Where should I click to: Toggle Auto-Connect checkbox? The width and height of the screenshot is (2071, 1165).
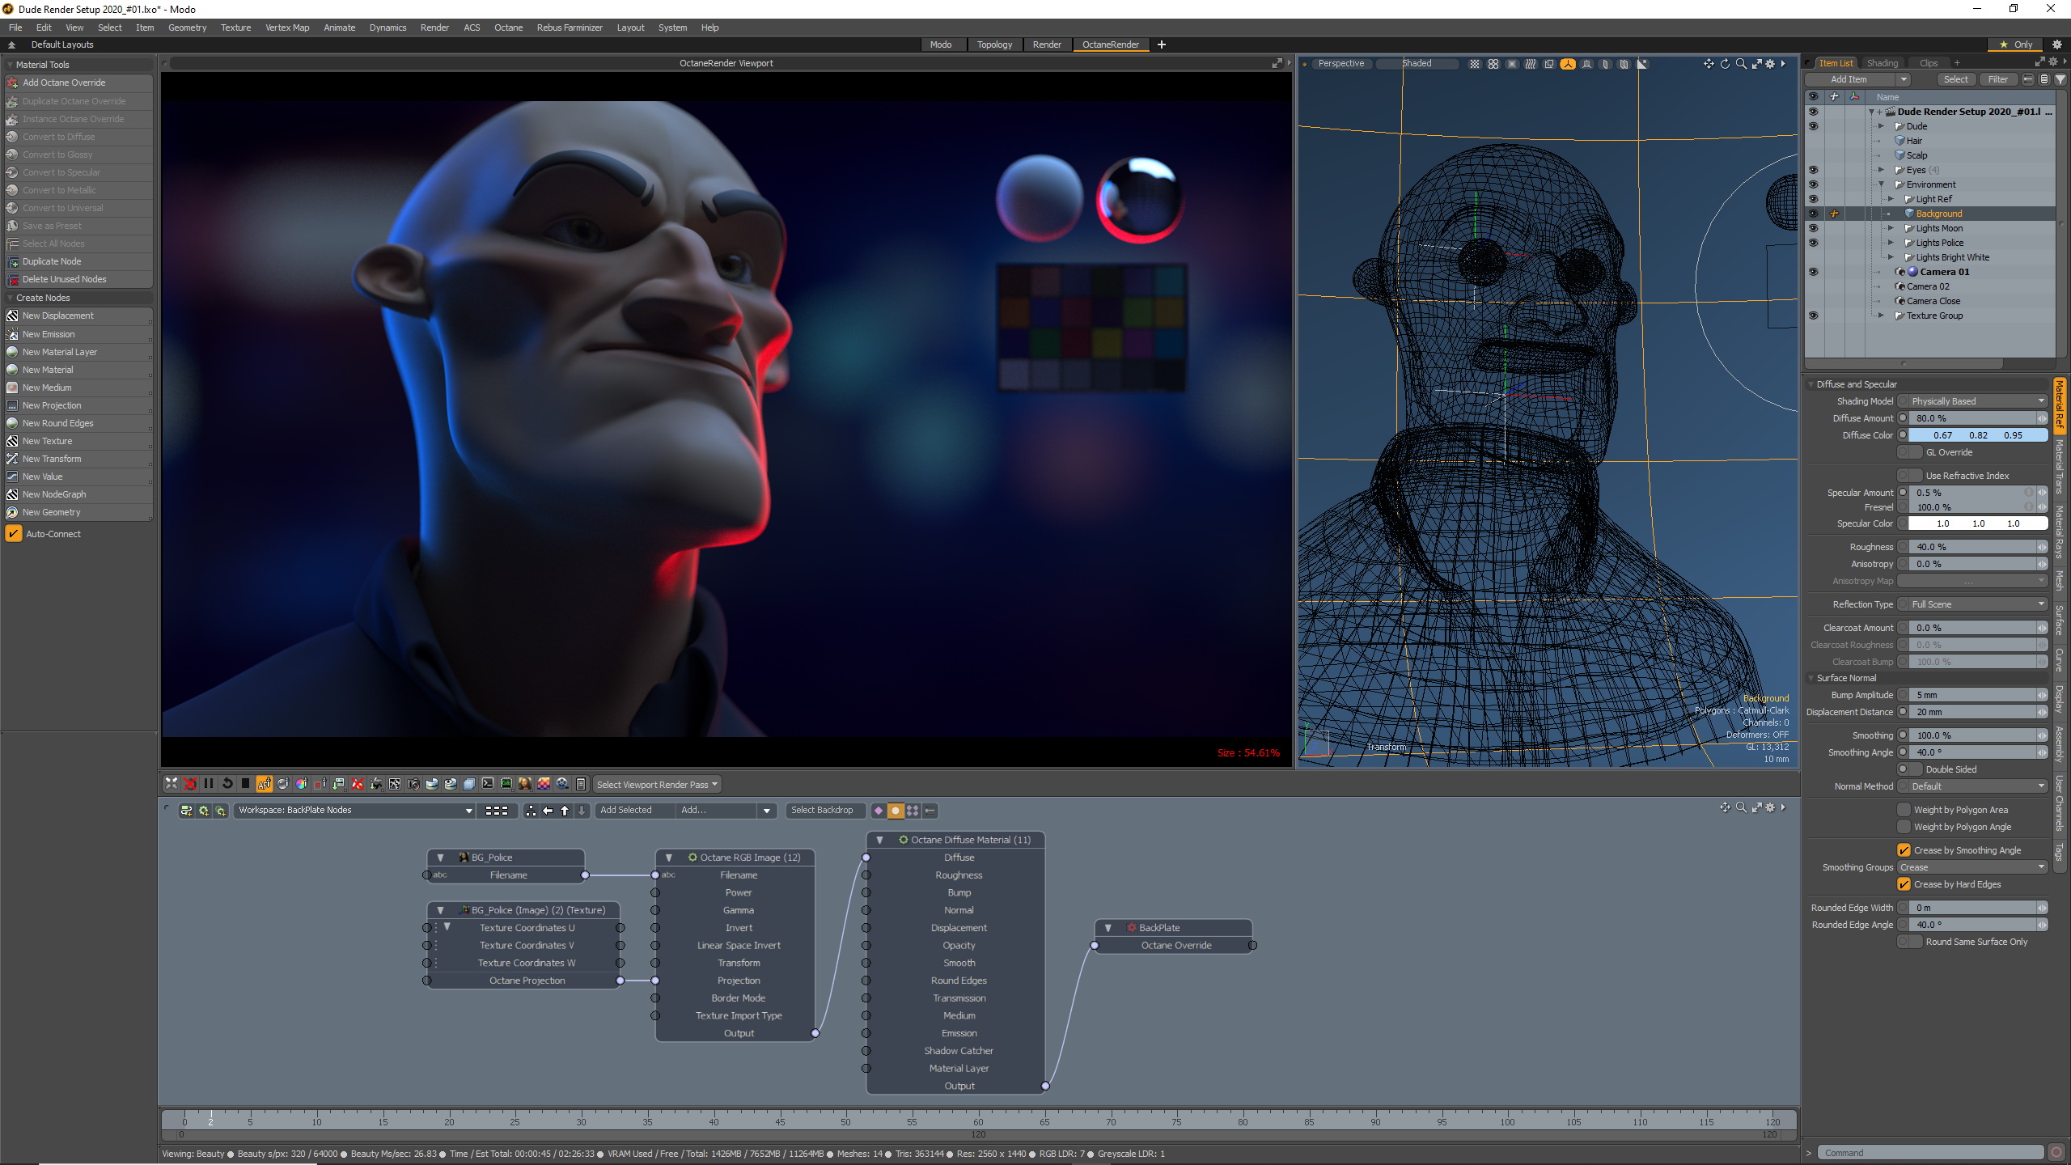[13, 534]
